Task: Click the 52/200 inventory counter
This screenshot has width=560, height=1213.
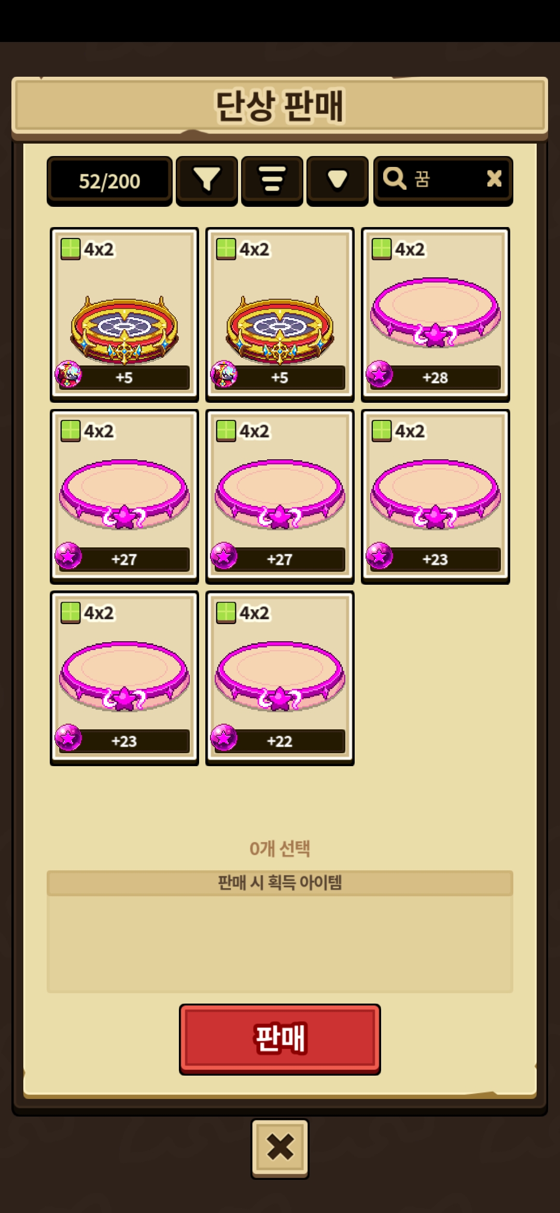Action: click(109, 181)
